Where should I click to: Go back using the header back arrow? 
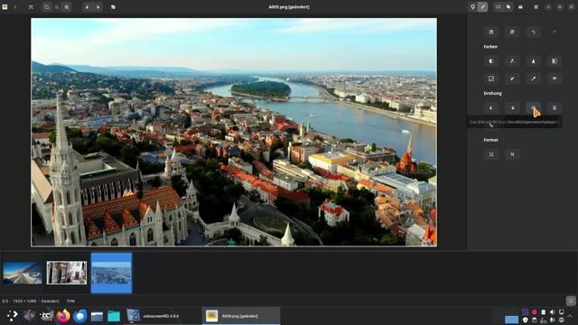click(15, 7)
